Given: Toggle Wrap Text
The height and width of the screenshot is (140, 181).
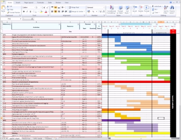Looking at the screenshot, I should (x=74, y=8).
